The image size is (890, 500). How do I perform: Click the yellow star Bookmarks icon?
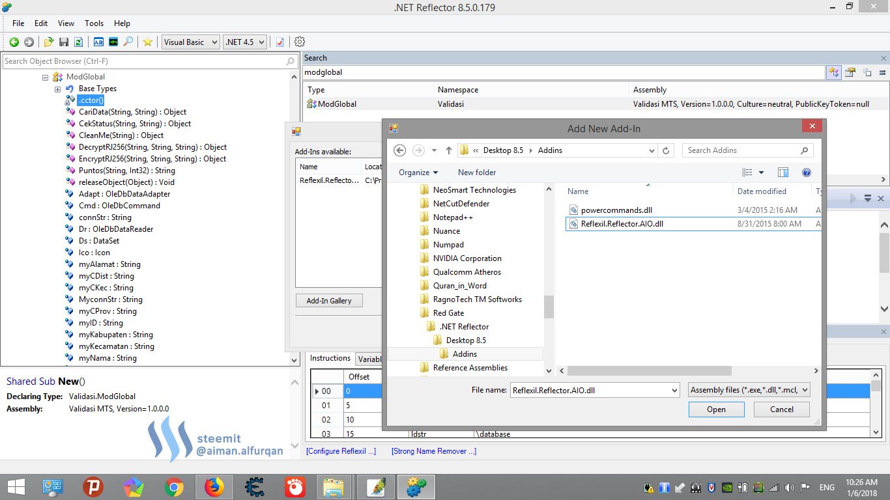148,42
